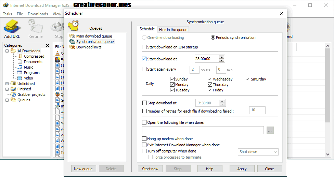Check Hang up modem when done
Viewport: 334px width, 177px height.
click(144, 139)
